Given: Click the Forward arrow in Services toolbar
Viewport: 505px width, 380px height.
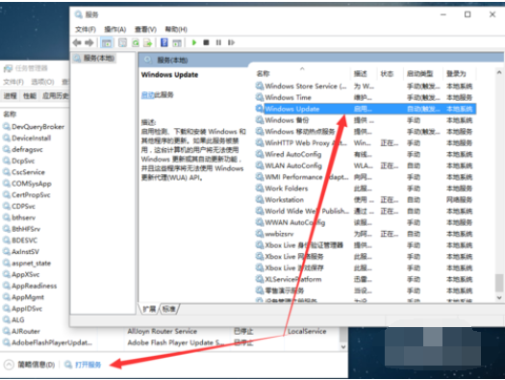Looking at the screenshot, I should (89, 42).
